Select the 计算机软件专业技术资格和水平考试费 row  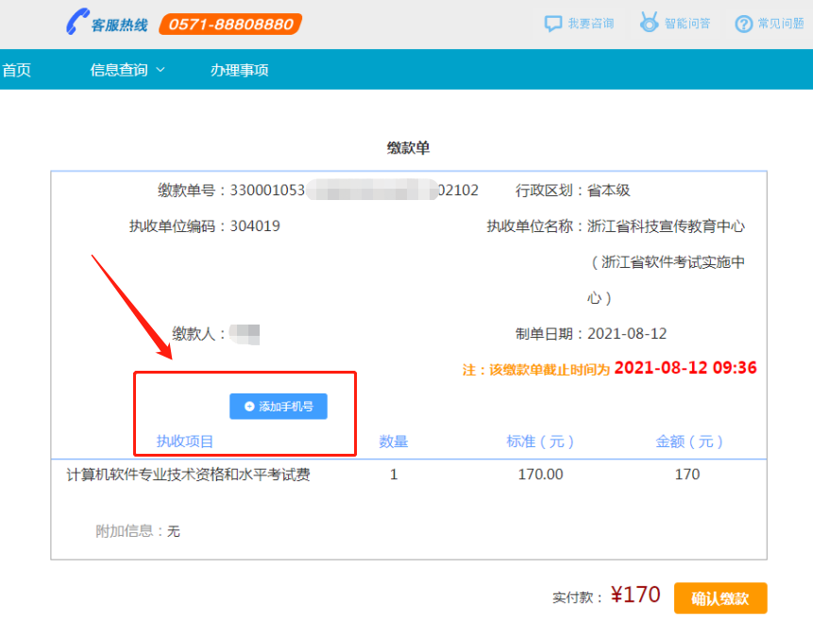188,475
